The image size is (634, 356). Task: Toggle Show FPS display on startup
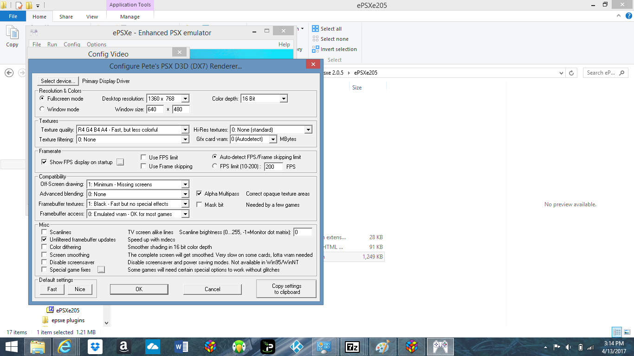[44, 162]
